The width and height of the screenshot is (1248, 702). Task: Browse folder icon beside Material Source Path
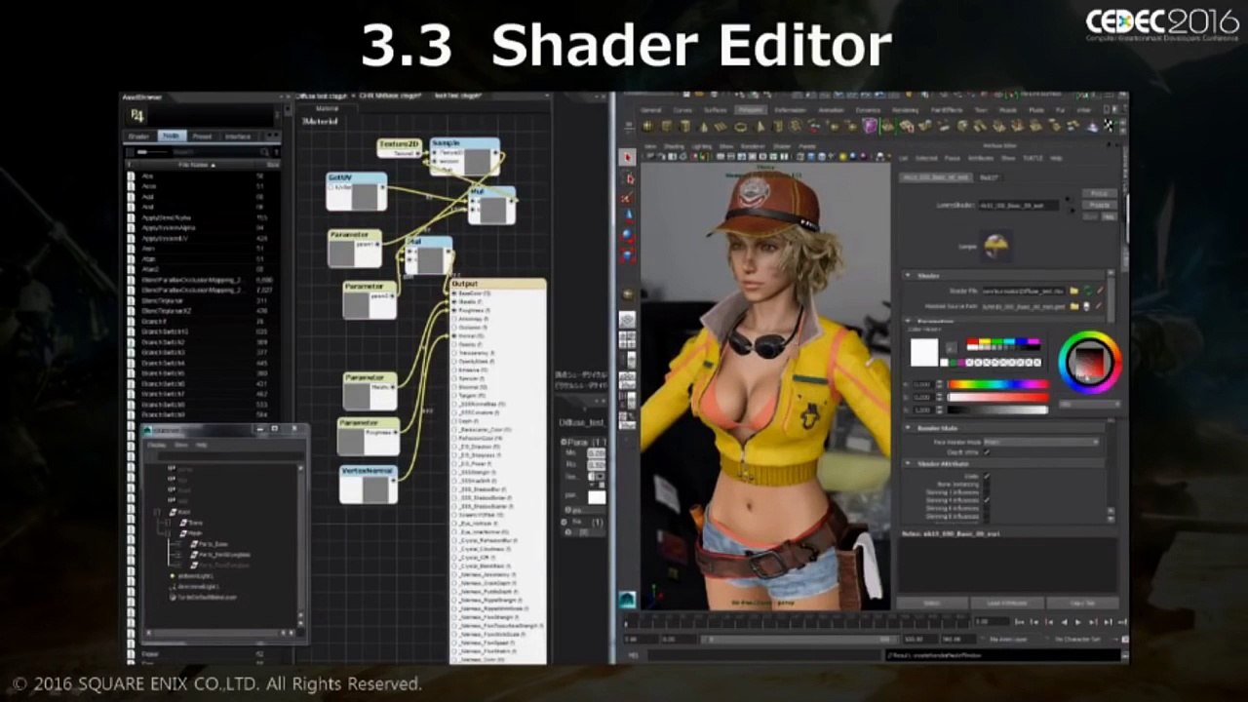coord(1074,306)
